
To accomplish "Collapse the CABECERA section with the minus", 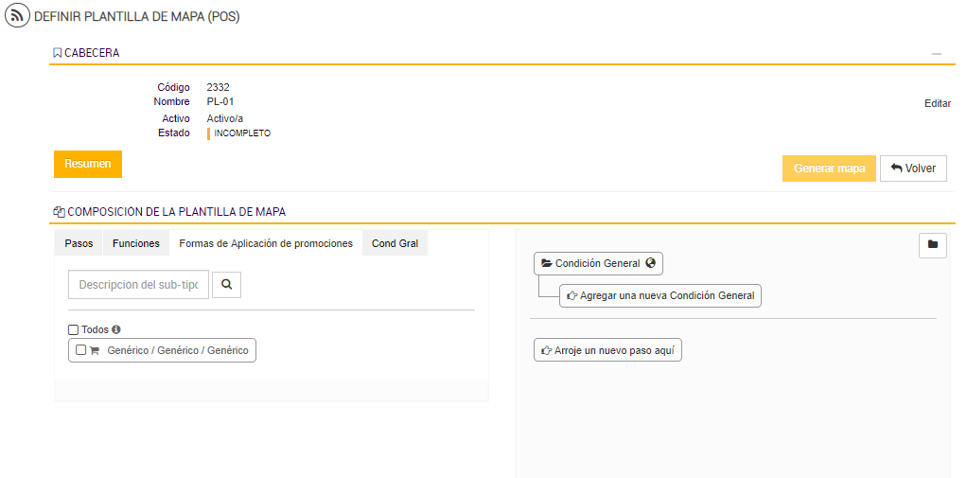I will click(x=937, y=54).
